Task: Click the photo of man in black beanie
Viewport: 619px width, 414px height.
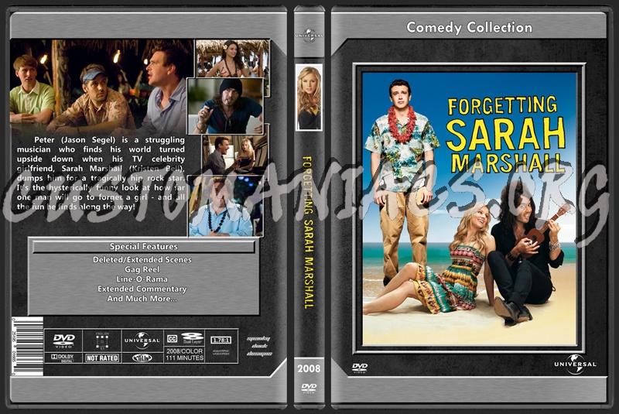Action: tap(225, 106)
